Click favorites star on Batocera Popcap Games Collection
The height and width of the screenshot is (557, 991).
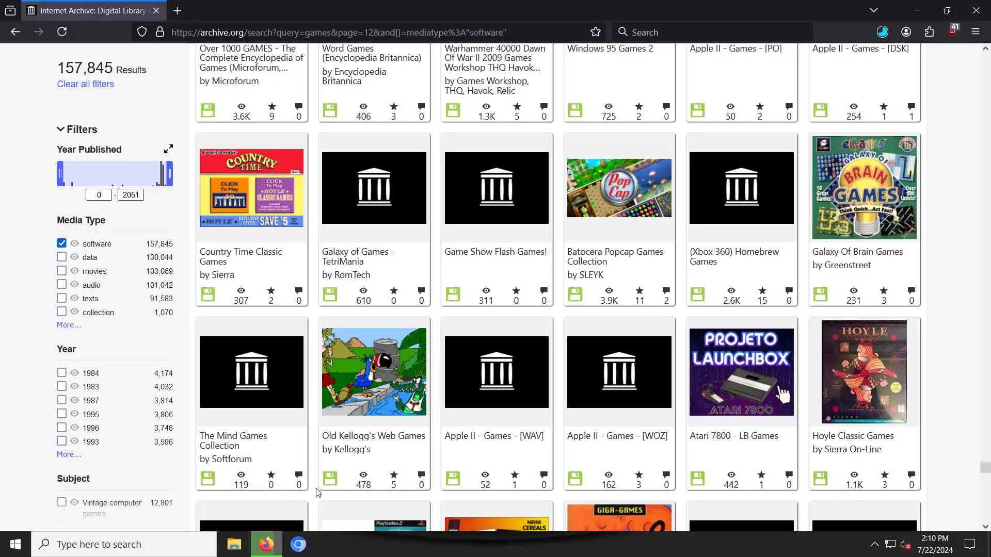click(639, 291)
